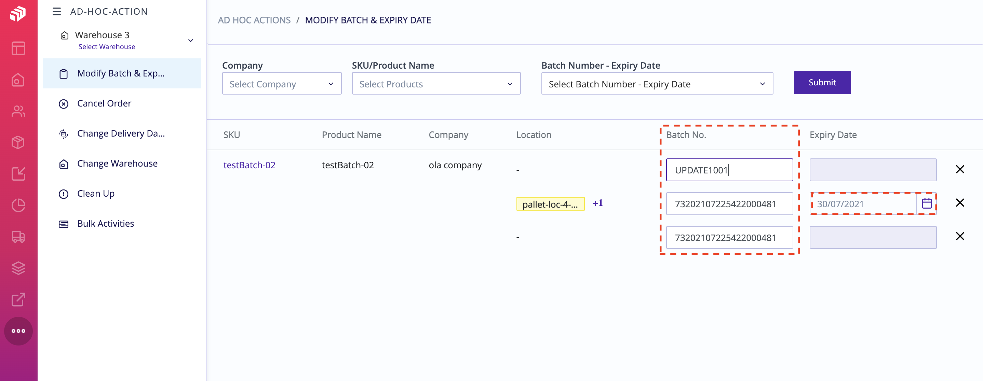Viewport: 983px width, 381px height.
Task: Open the calendar picker for expiry date
Action: pos(927,203)
